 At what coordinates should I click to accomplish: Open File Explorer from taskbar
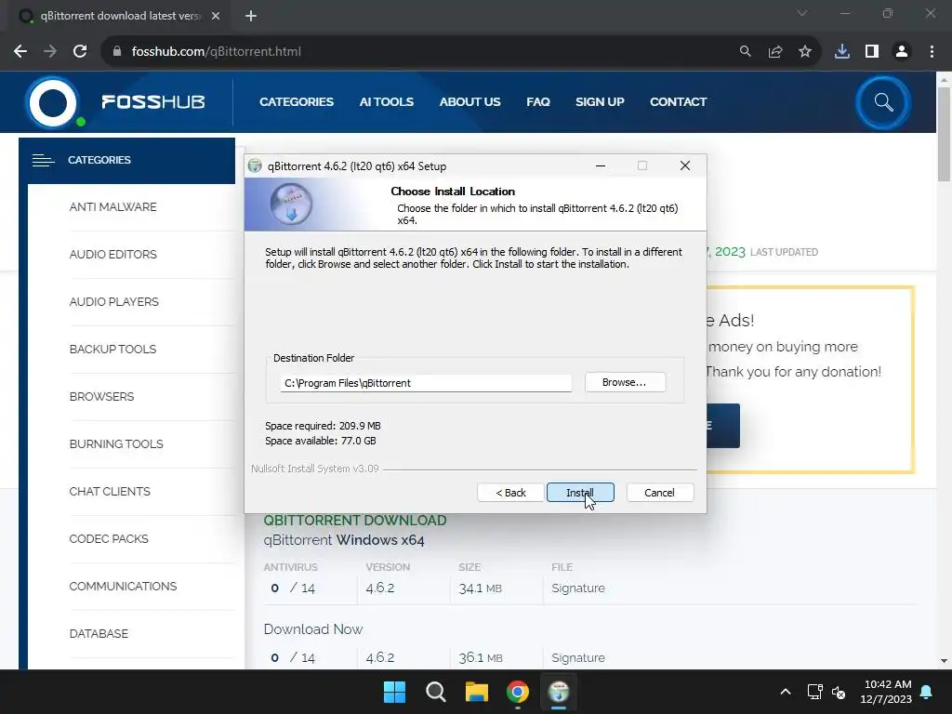[x=477, y=692]
